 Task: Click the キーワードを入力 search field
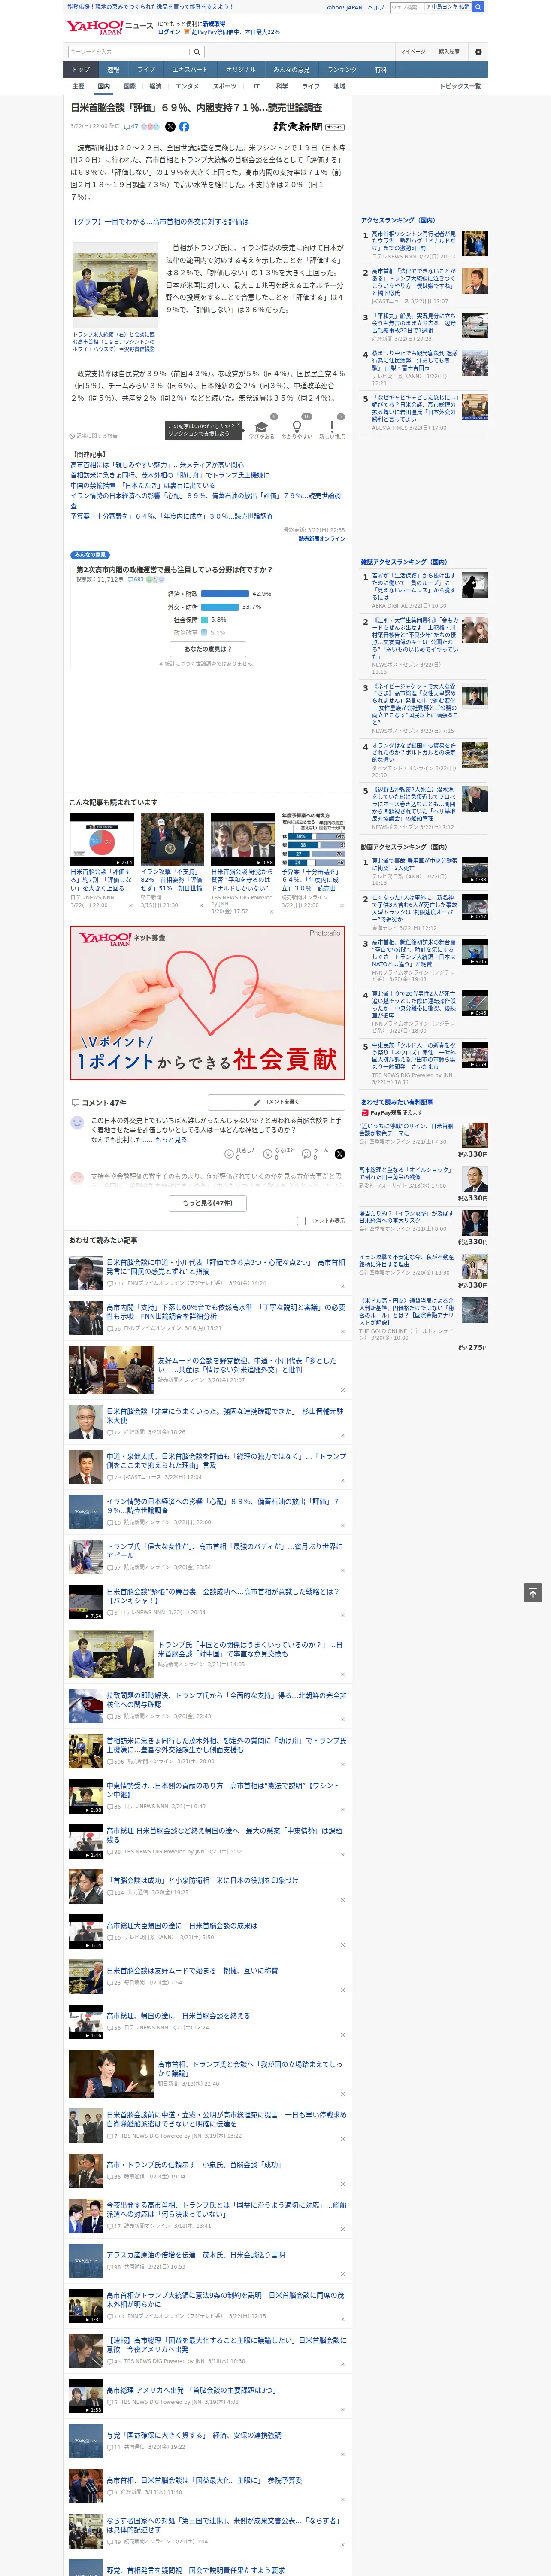coord(129,52)
